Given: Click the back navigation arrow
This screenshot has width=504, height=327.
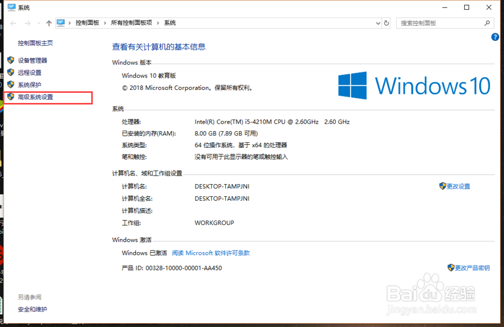Looking at the screenshot, I should 13,23.
